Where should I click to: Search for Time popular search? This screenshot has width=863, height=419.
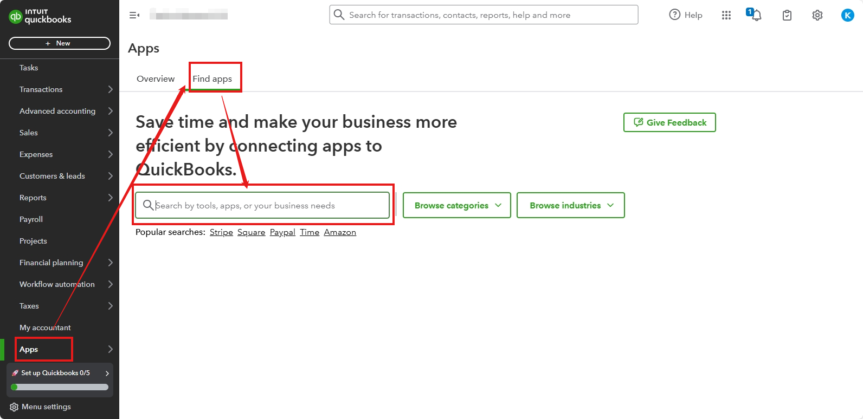pos(310,232)
